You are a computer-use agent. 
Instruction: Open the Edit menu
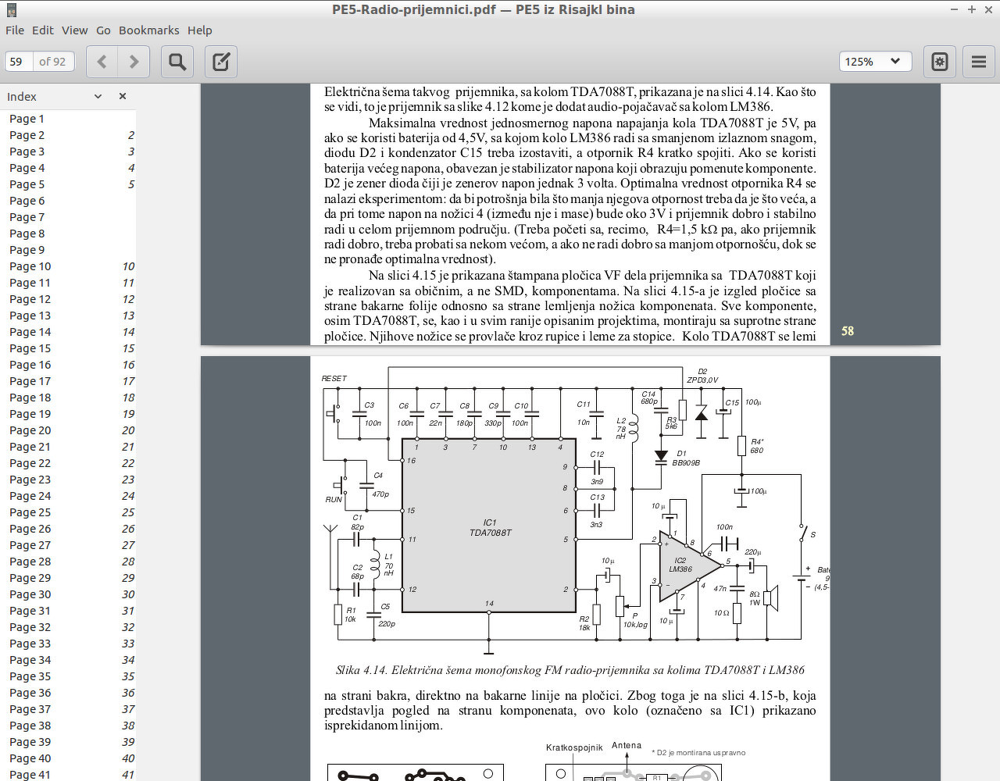coord(43,30)
